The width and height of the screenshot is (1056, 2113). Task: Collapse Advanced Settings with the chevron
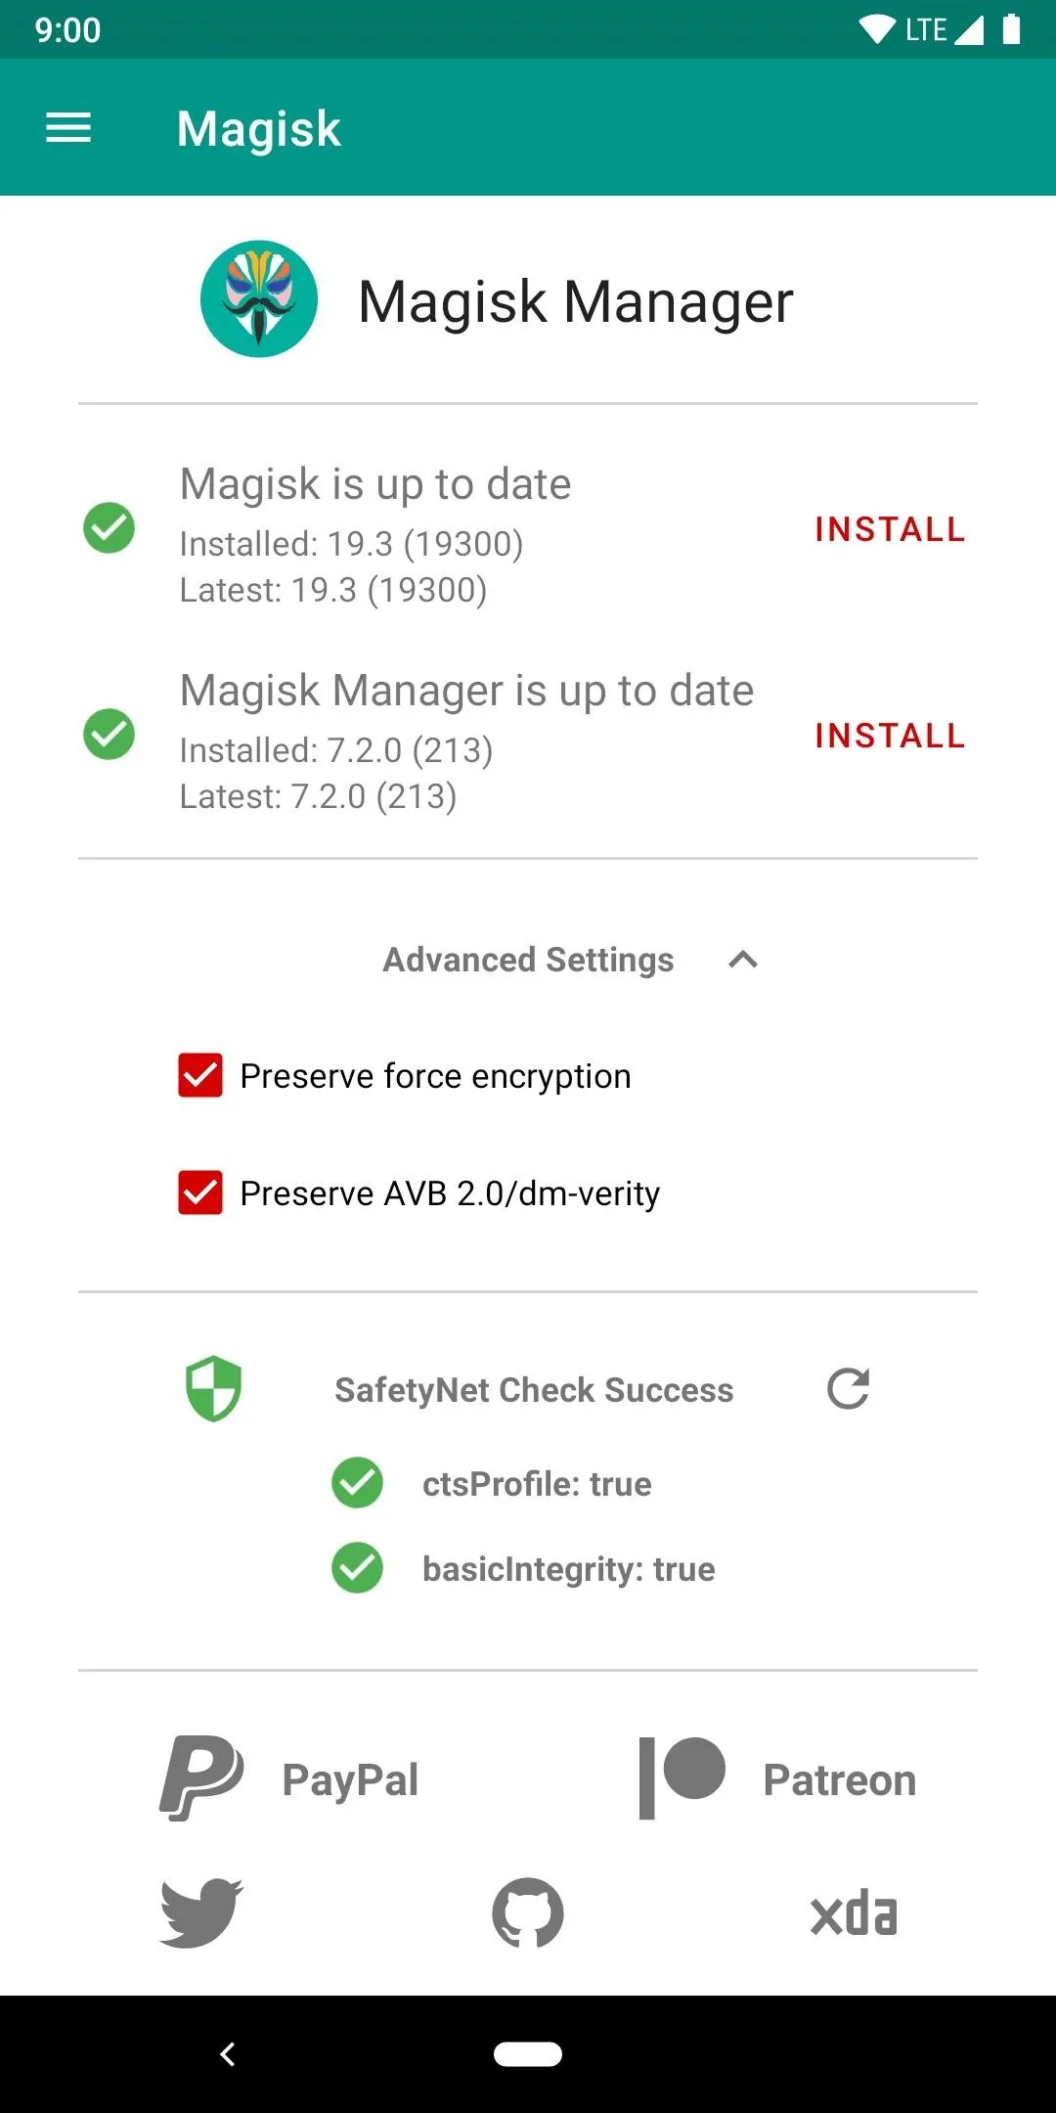pyautogui.click(x=743, y=960)
